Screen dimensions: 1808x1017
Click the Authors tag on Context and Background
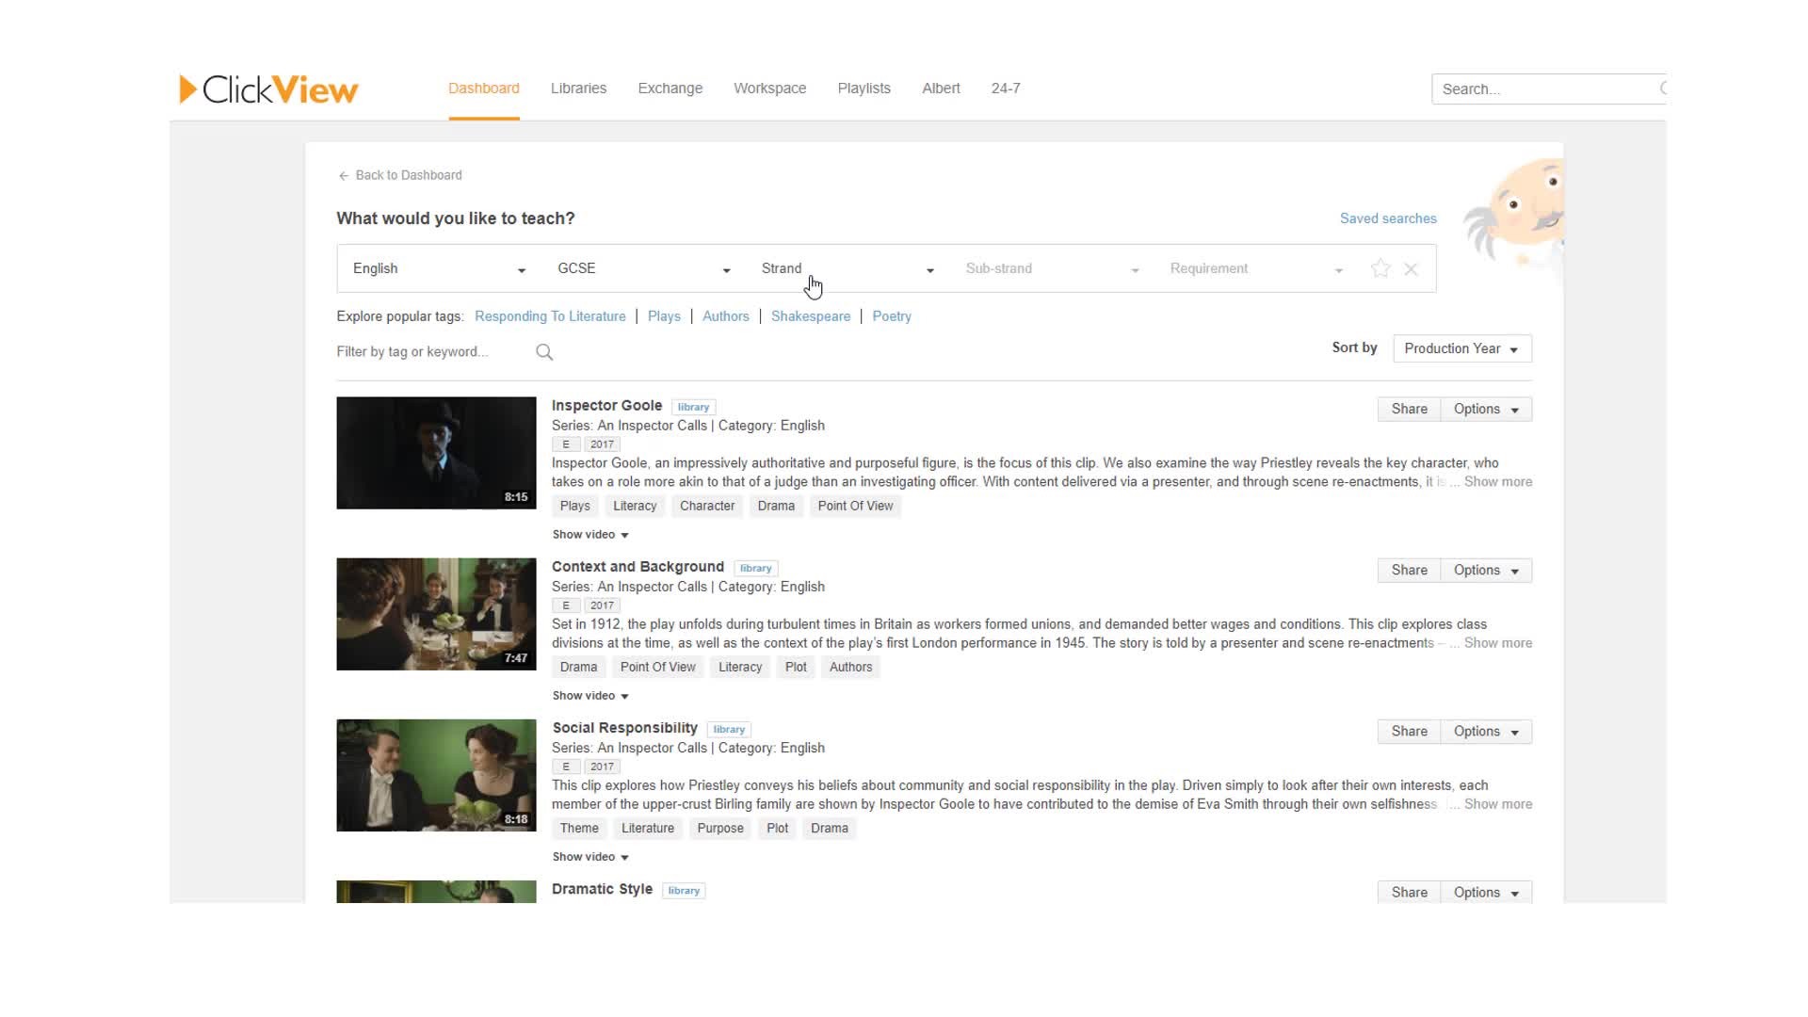pos(850,668)
